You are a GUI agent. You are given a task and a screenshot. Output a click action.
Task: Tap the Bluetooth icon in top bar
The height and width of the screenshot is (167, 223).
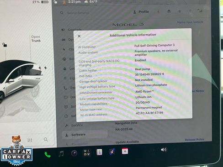(190, 11)
